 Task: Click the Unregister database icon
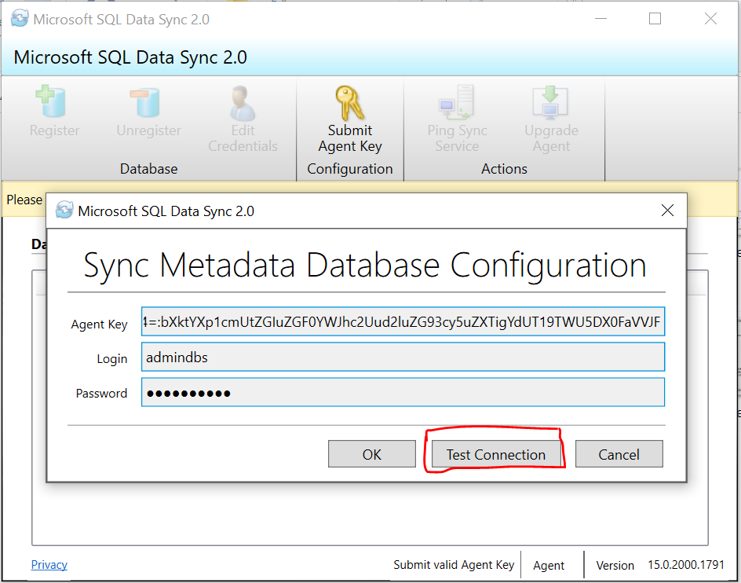click(148, 103)
